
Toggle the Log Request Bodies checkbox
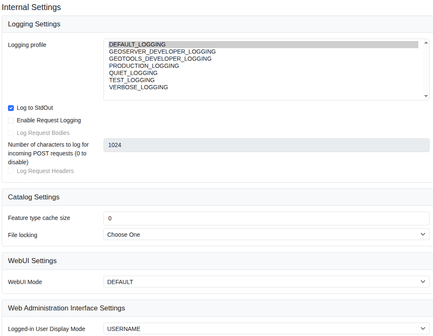11,133
